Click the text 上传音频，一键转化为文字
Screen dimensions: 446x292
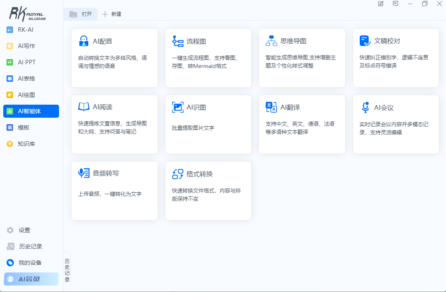(x=110, y=194)
